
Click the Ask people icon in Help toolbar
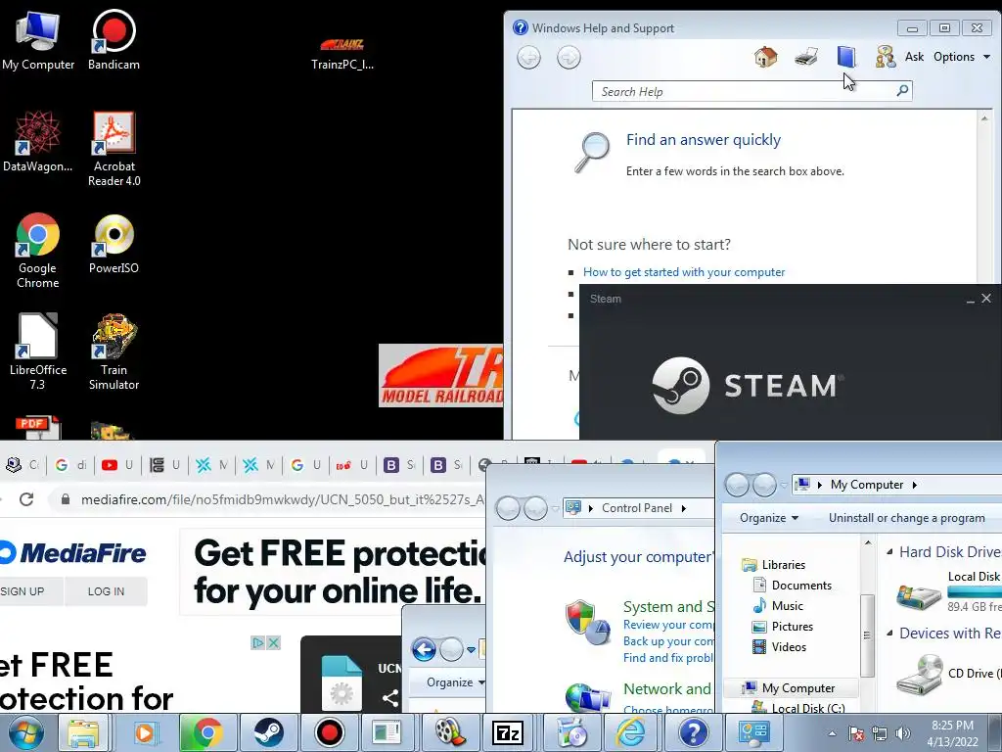886,57
